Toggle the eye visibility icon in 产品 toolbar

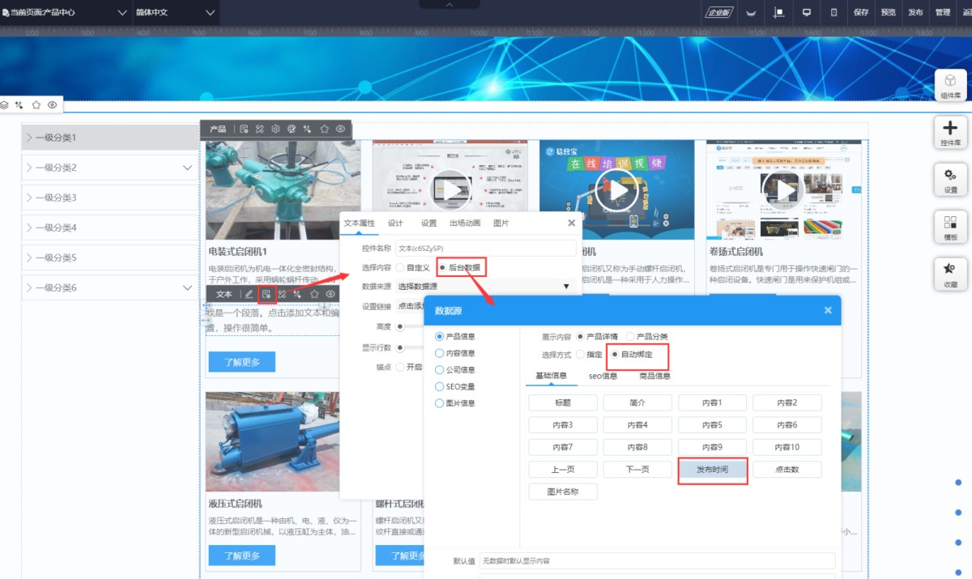point(340,129)
